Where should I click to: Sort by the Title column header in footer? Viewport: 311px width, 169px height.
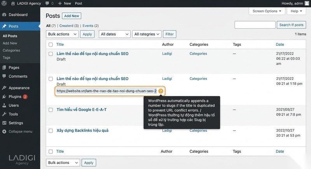tap(60, 152)
